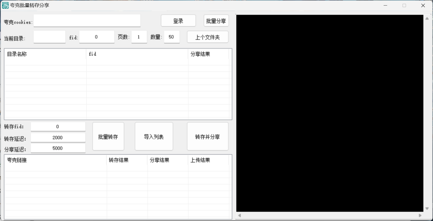The width and height of the screenshot is (433, 221).
Task: Select the fid input box
Action: coord(97,37)
